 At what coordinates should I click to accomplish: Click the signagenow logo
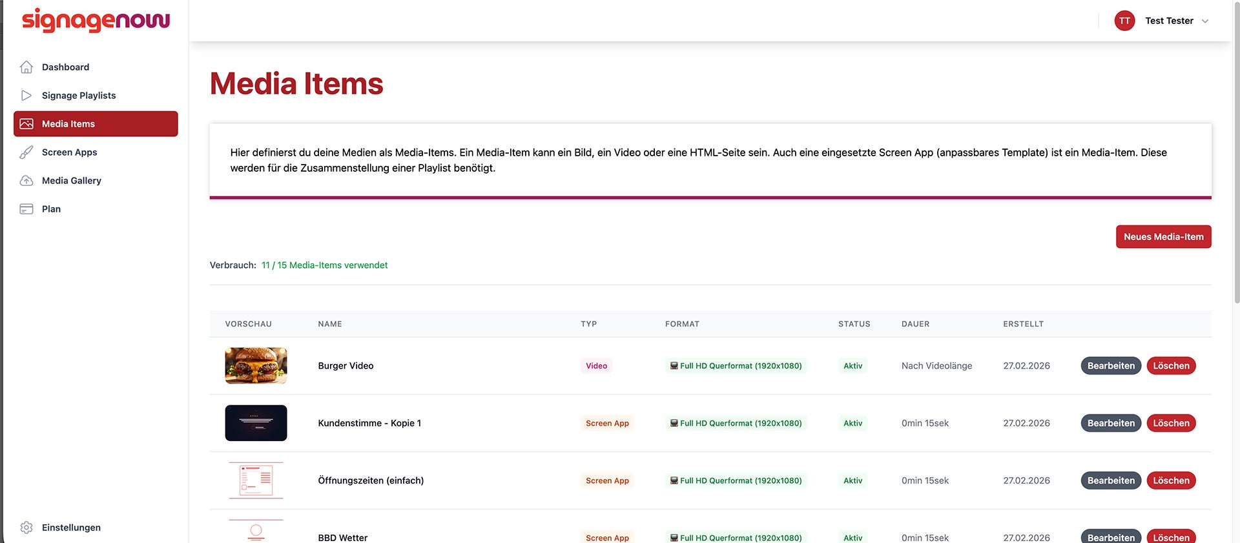pyautogui.click(x=96, y=21)
